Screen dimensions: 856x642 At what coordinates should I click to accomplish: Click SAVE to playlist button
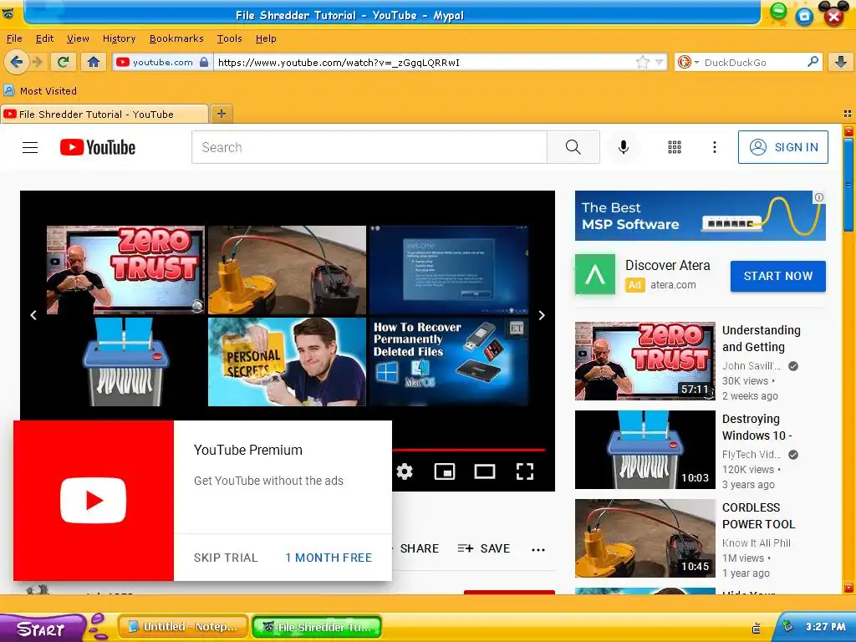click(x=484, y=548)
